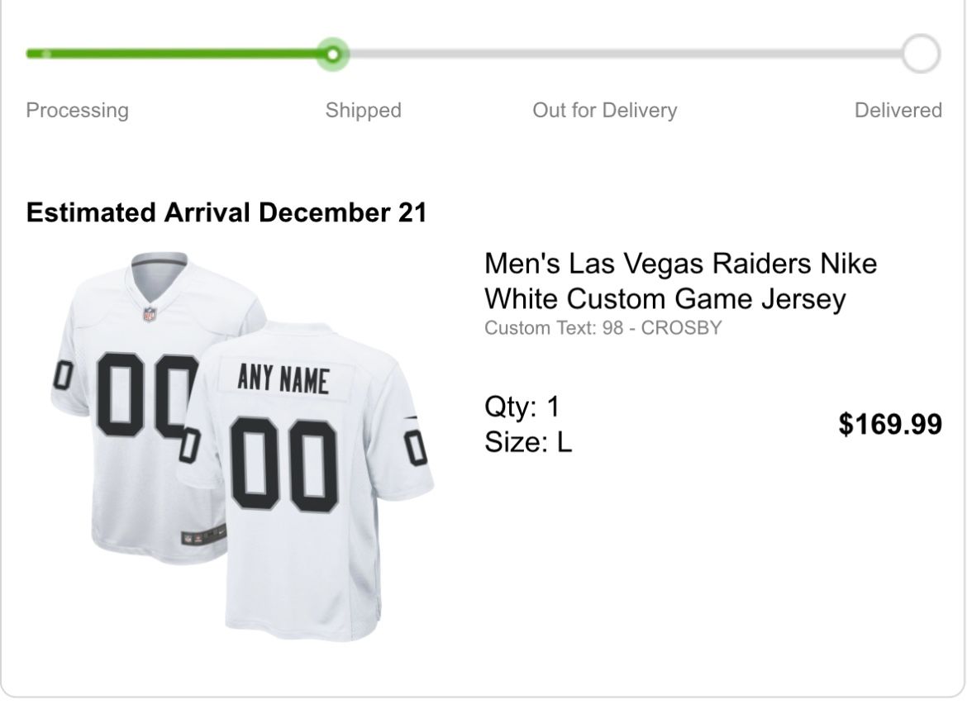Click the $169.99 price
Screen dimensions: 967x714
889,425
